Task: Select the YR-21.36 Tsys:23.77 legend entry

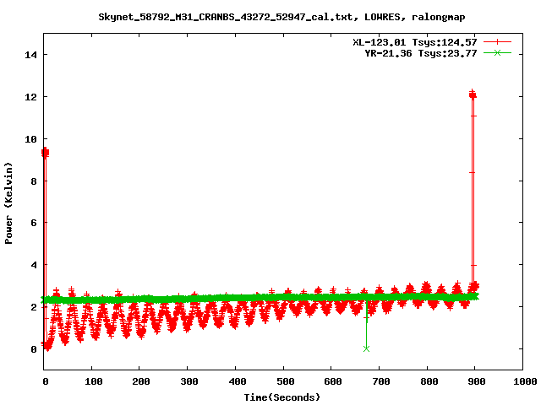Action: point(421,53)
